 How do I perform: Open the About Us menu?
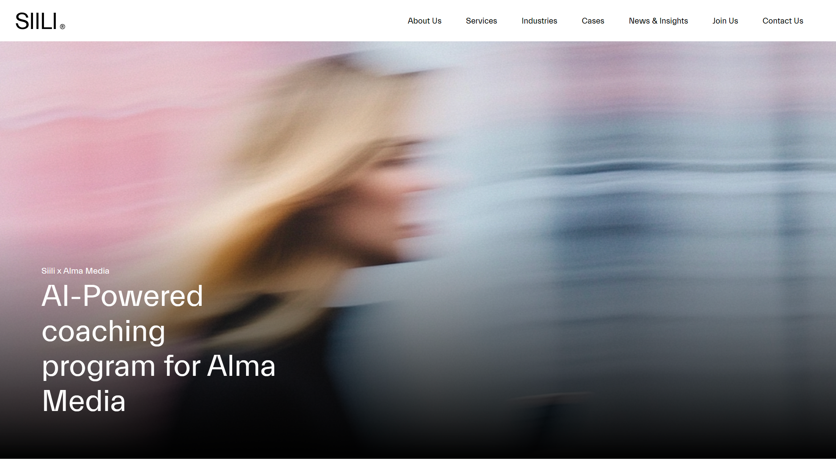[424, 21]
